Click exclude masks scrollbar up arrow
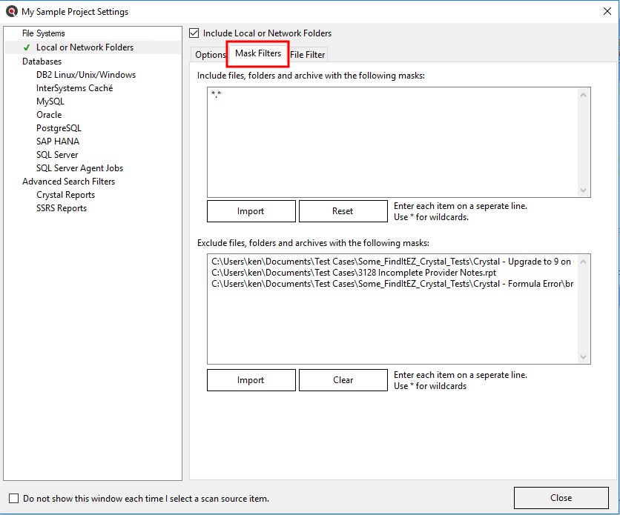The image size is (620, 515). (x=584, y=262)
